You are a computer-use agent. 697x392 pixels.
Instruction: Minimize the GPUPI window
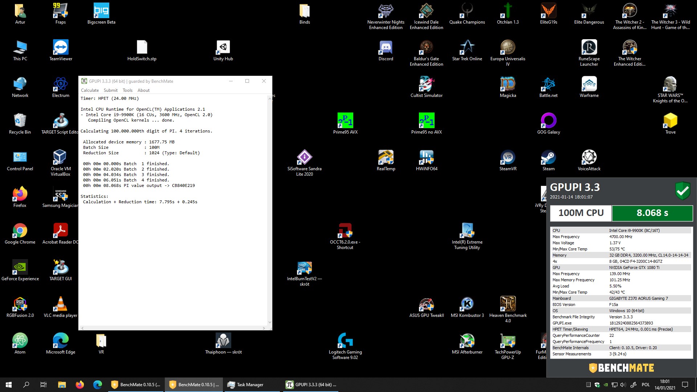click(x=231, y=81)
